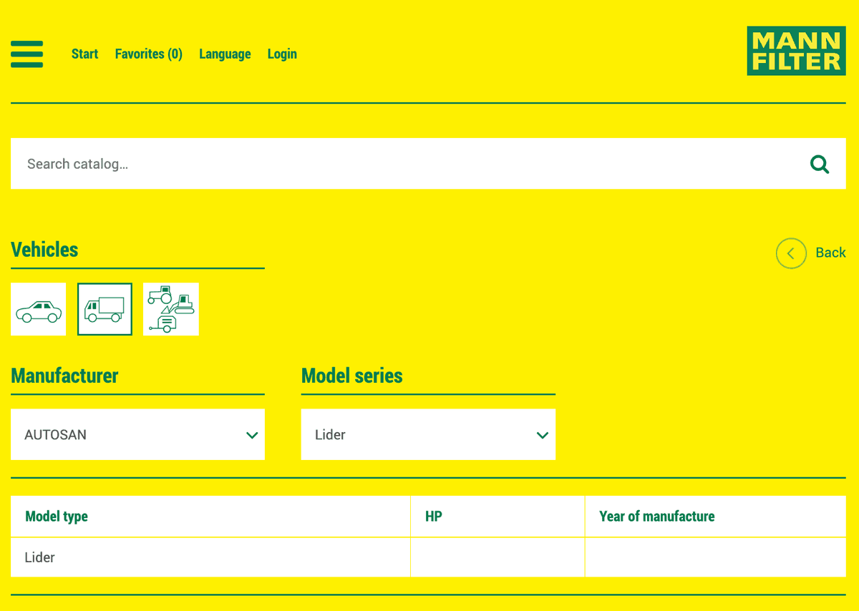Viewport: 859px width, 611px height.
Task: Click the Back link text
Action: pos(830,253)
